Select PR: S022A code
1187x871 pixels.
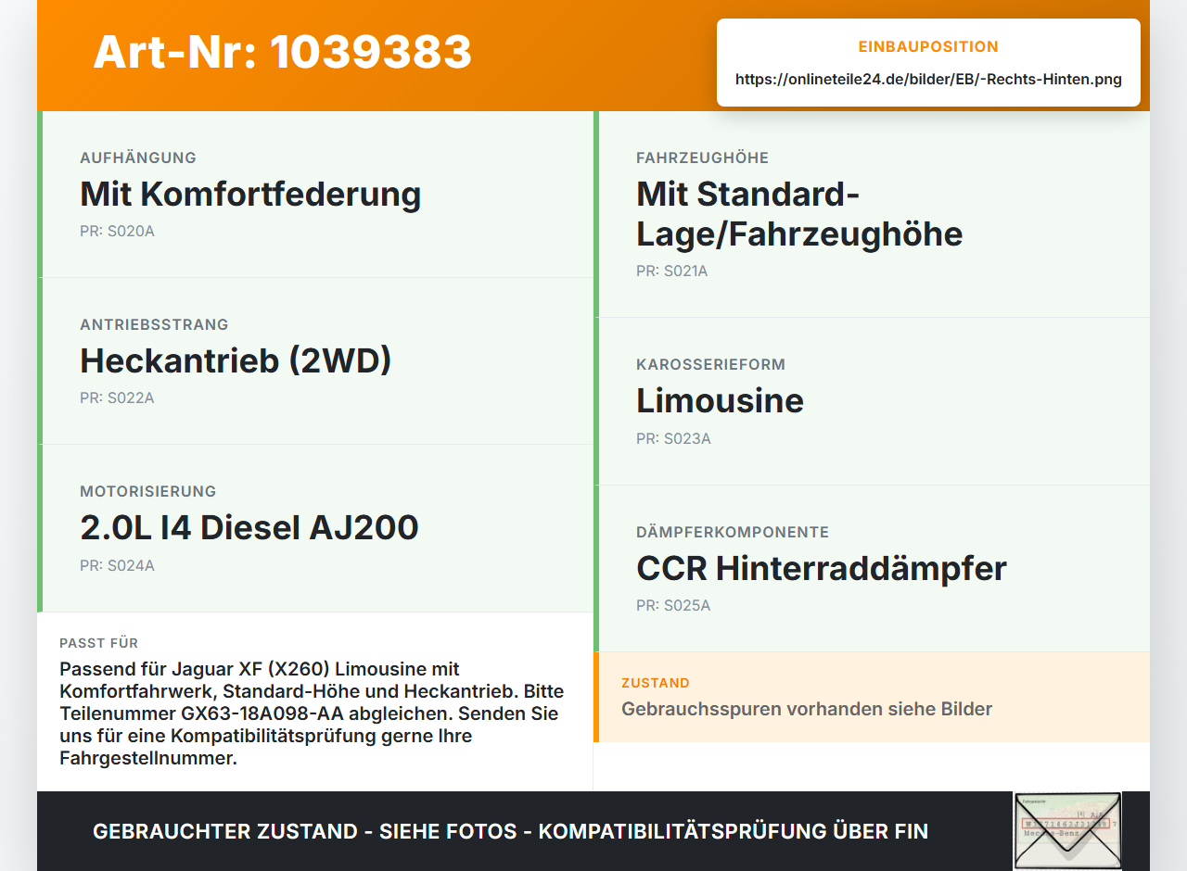click(117, 398)
